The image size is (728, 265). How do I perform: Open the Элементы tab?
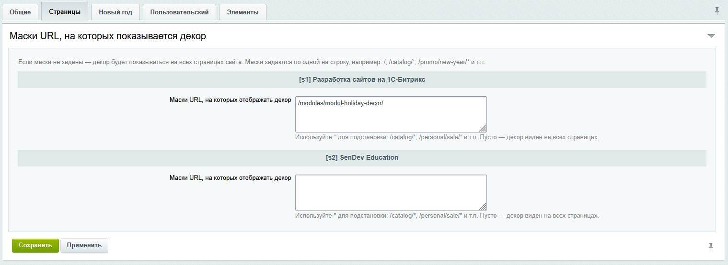click(x=243, y=12)
